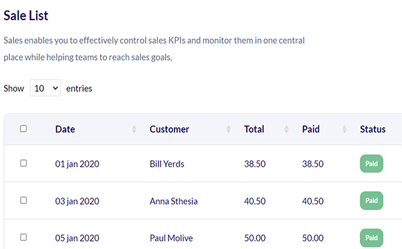Screen dimensions: 402x249
Task: Click the Paid badge for Bill Yerds
Action: tap(372, 164)
